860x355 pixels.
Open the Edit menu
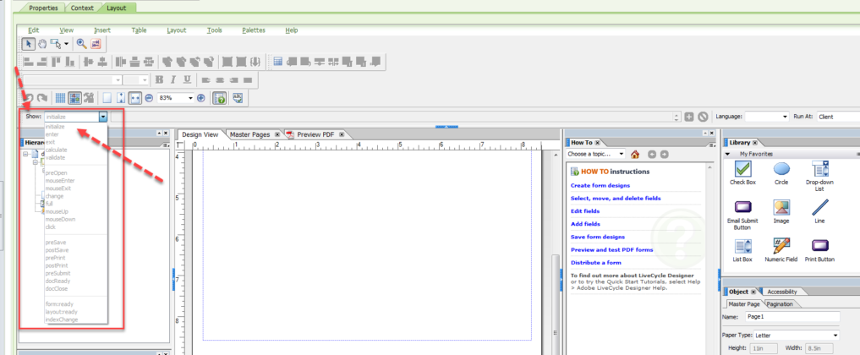pos(34,30)
